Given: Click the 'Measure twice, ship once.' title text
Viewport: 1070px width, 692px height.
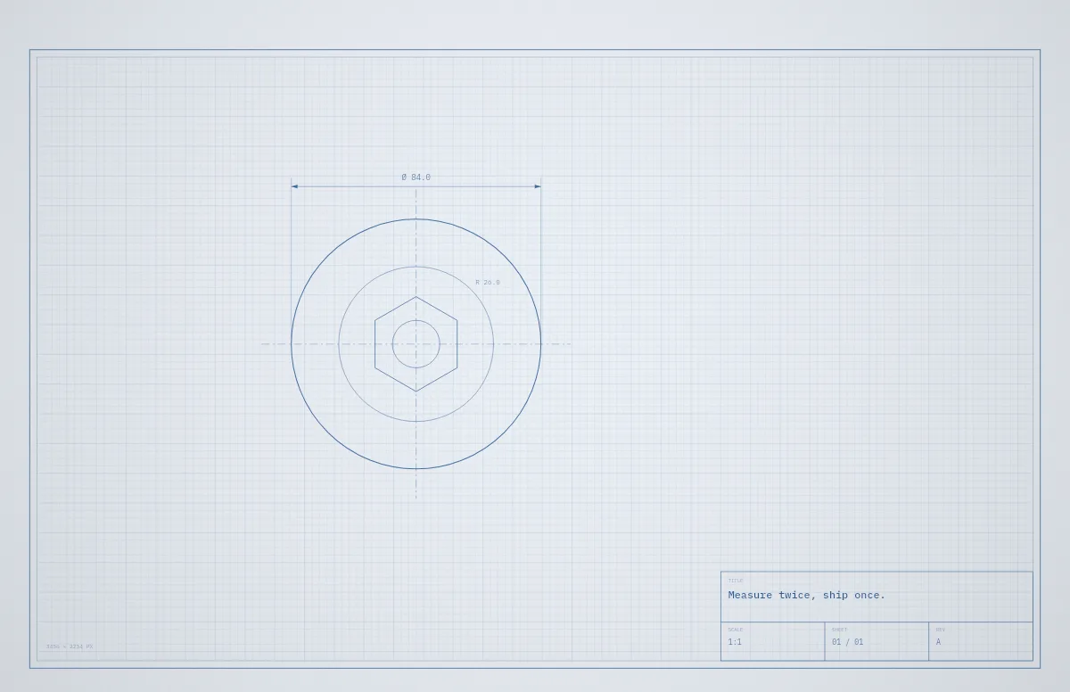Looking at the screenshot, I should [x=807, y=595].
